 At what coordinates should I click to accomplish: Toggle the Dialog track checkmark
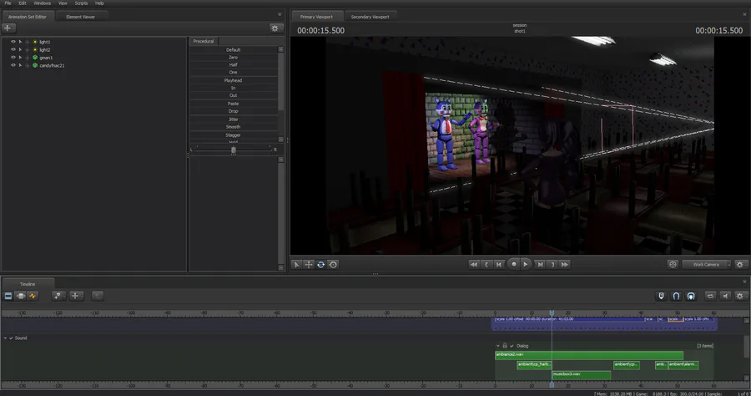[x=512, y=346]
